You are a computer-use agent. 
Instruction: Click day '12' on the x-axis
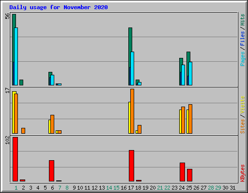tap(94, 188)
